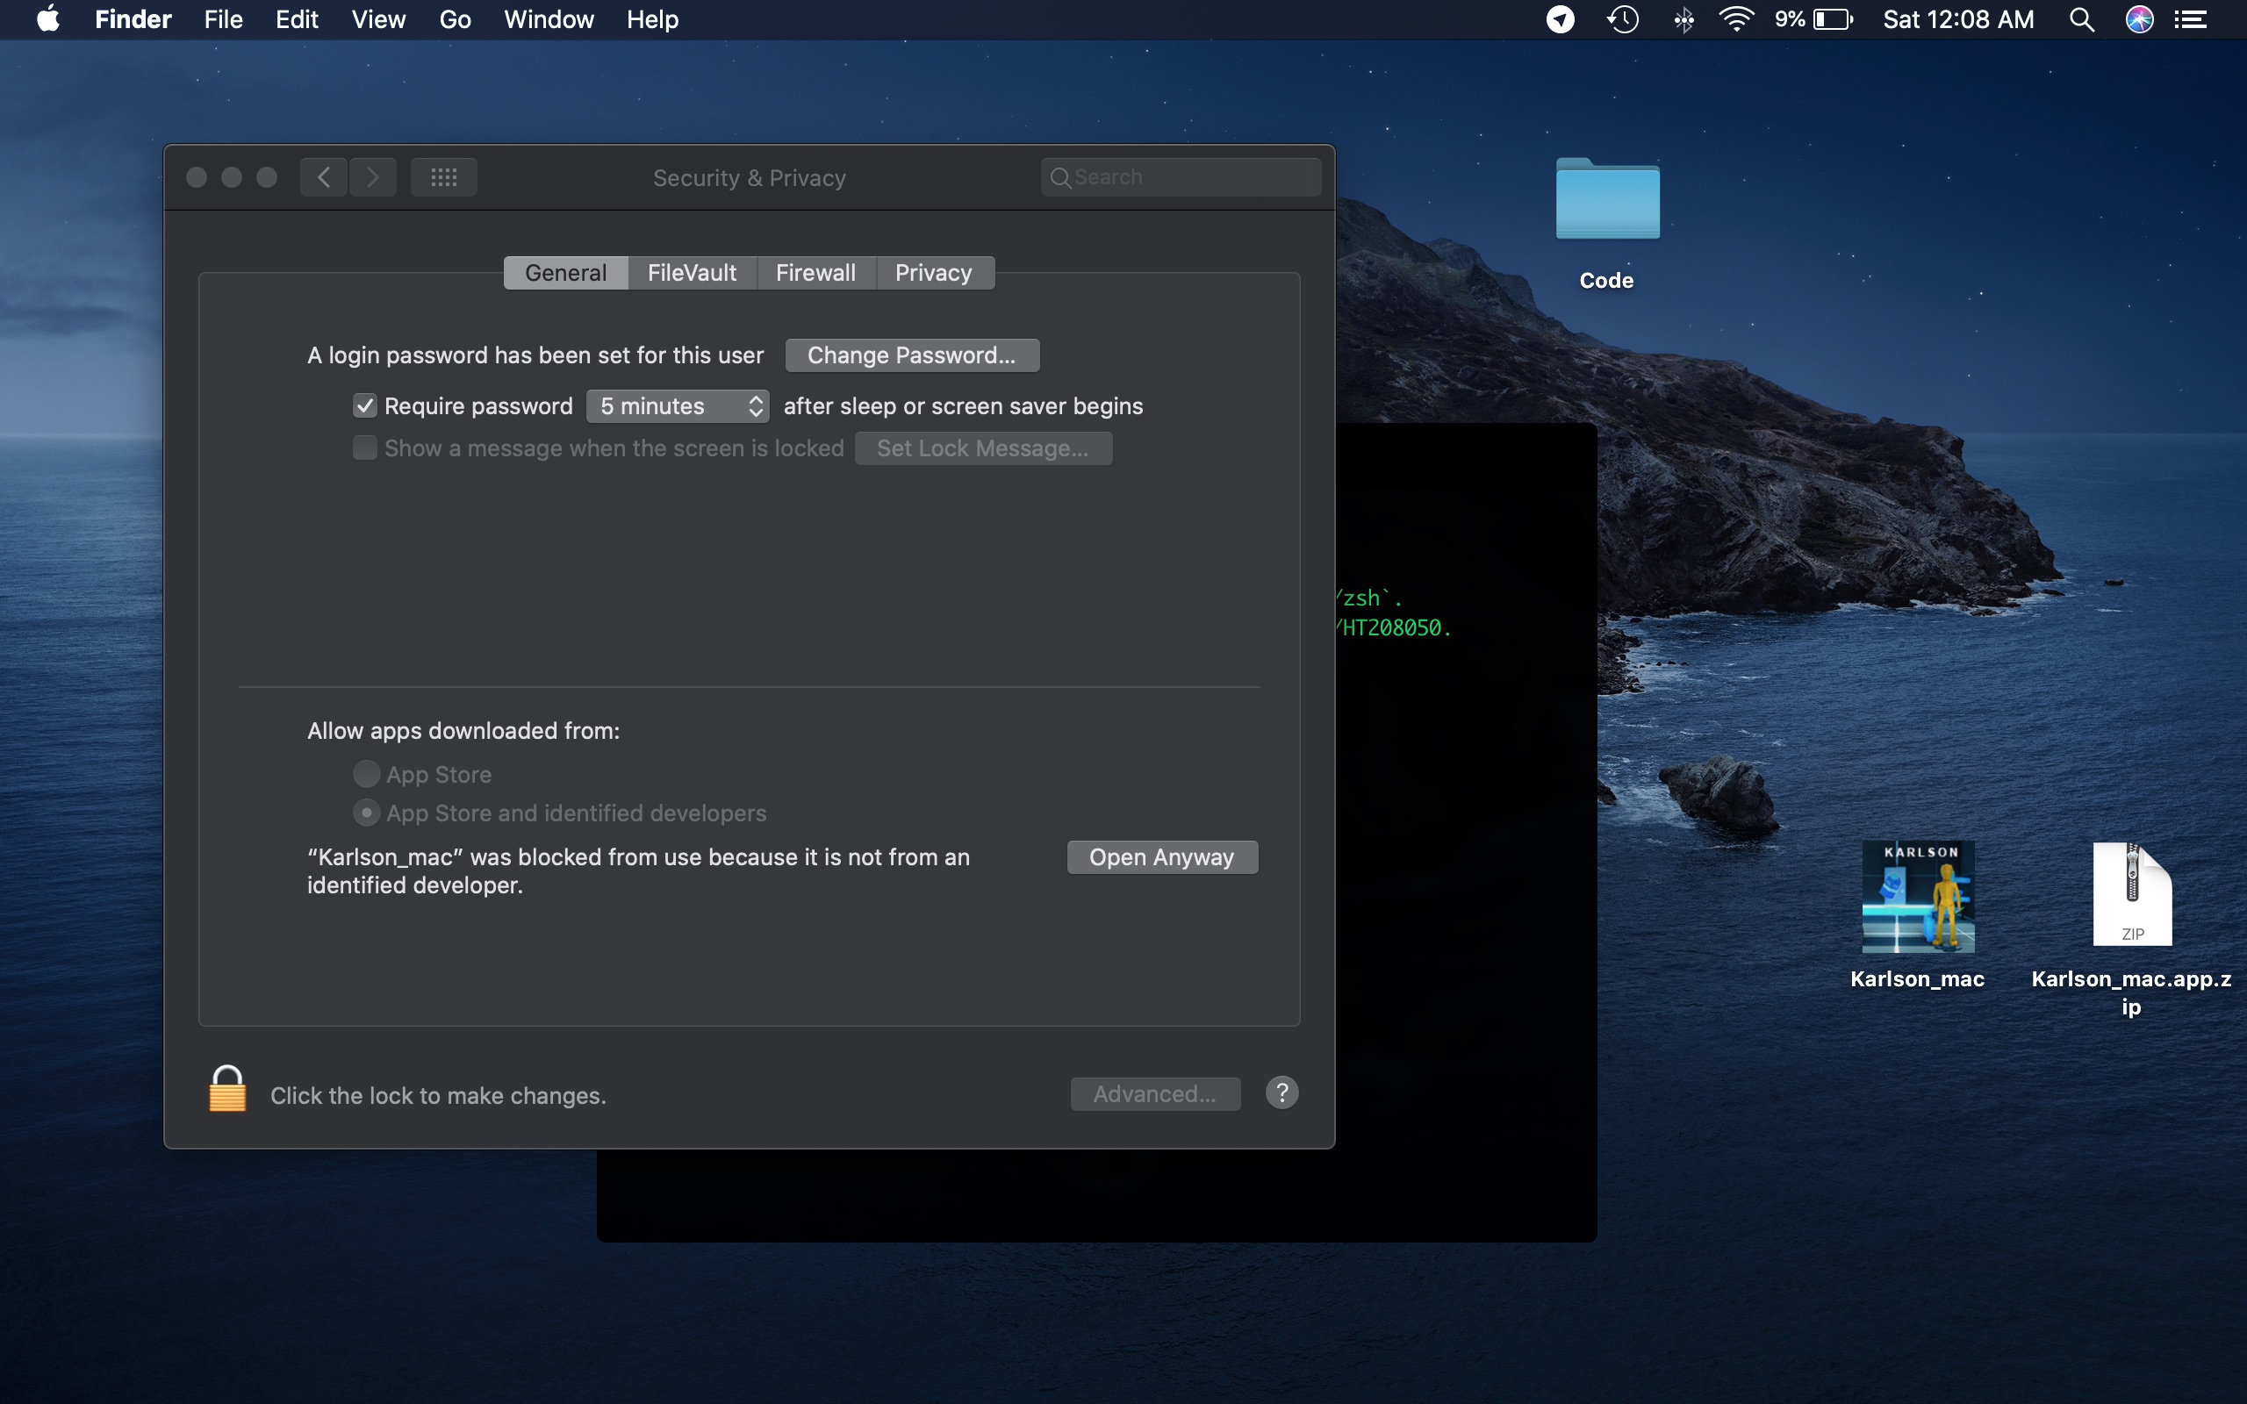This screenshot has width=2247, height=1404.
Task: Open the help question mark button
Action: click(1281, 1093)
